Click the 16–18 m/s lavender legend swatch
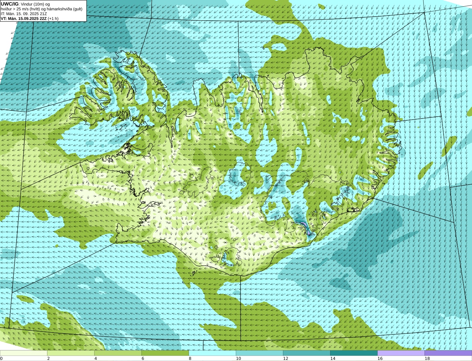 pyautogui.click(x=401, y=353)
